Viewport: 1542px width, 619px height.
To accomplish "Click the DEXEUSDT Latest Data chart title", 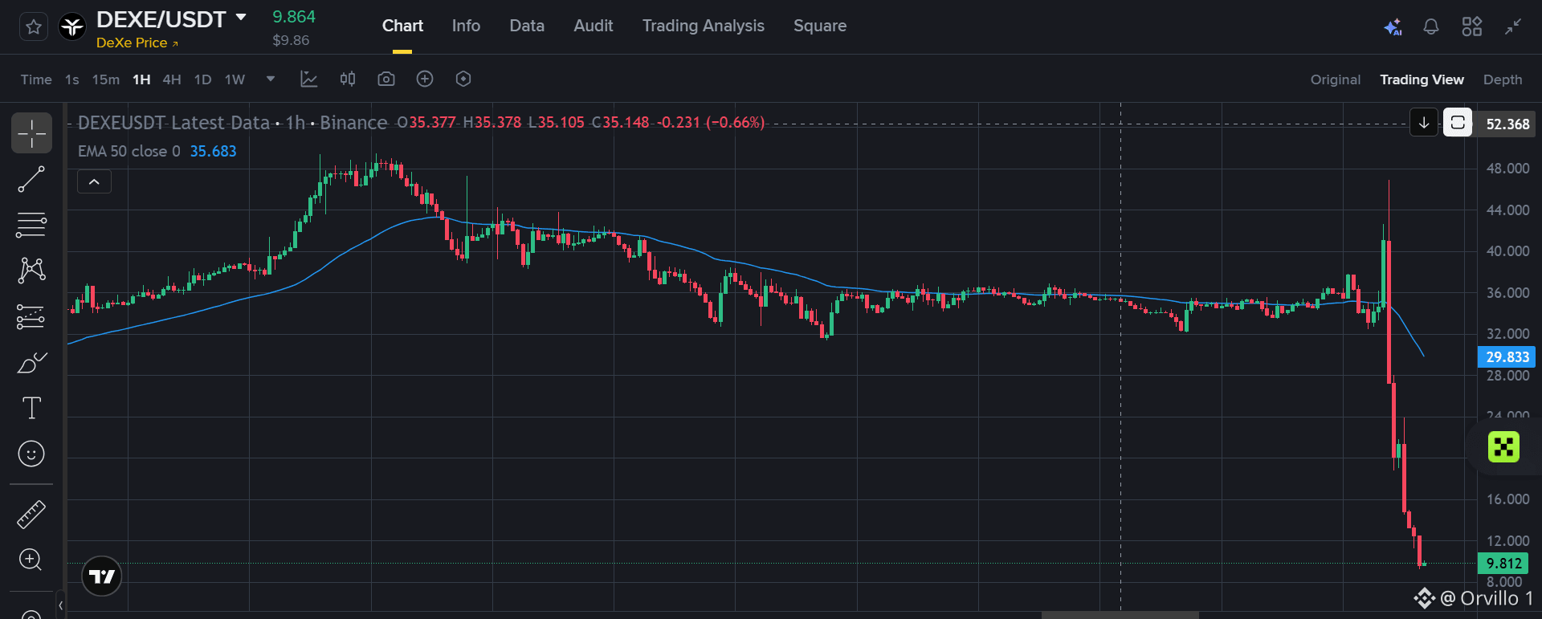I will (x=173, y=123).
